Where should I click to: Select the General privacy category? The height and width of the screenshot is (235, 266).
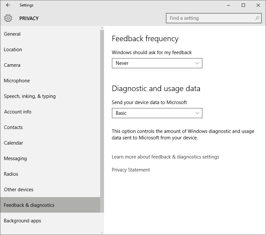coord(12,34)
